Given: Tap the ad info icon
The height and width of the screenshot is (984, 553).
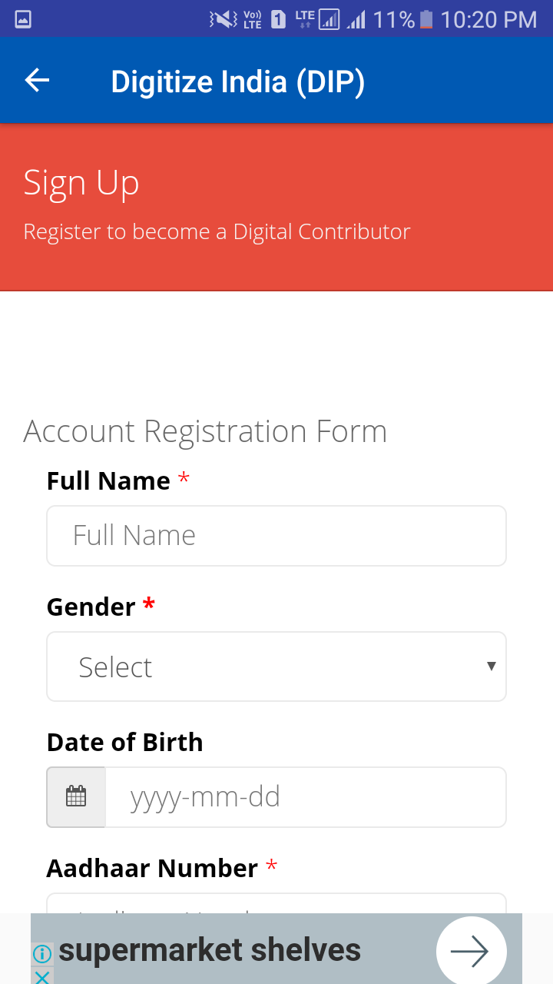Looking at the screenshot, I should click(x=42, y=954).
